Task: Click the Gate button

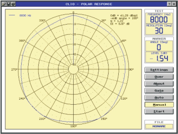Action: (x=159, y=91)
